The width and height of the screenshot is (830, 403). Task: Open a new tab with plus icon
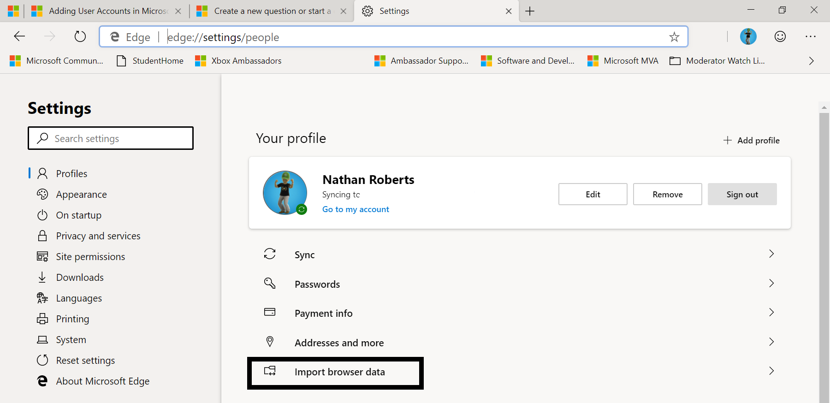pos(530,11)
